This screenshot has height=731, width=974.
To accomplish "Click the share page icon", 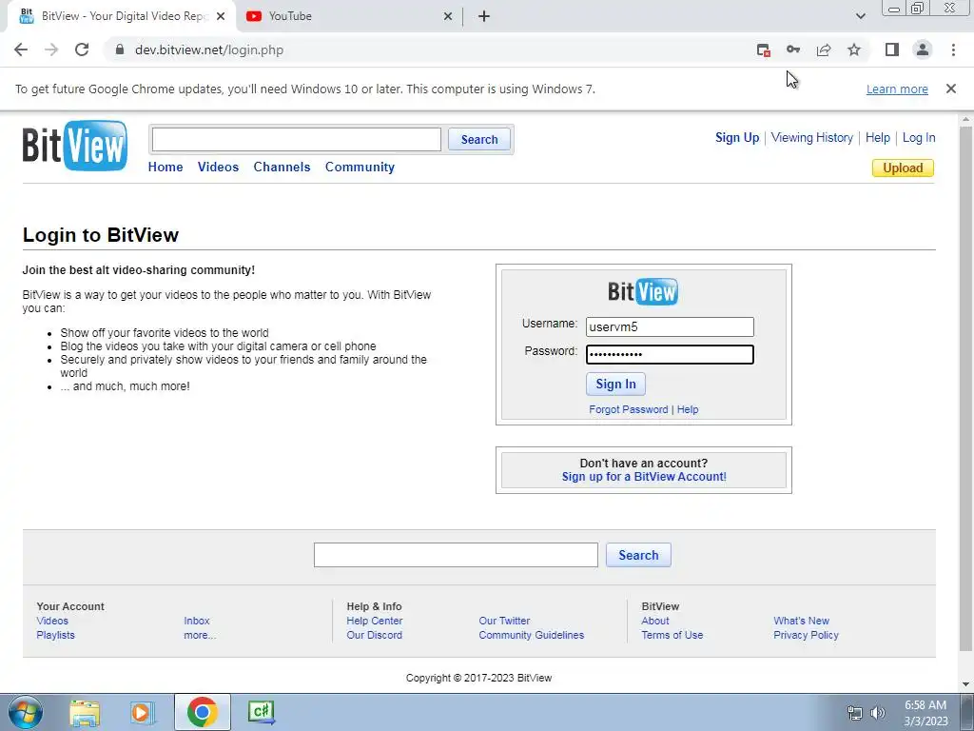I will point(824,49).
